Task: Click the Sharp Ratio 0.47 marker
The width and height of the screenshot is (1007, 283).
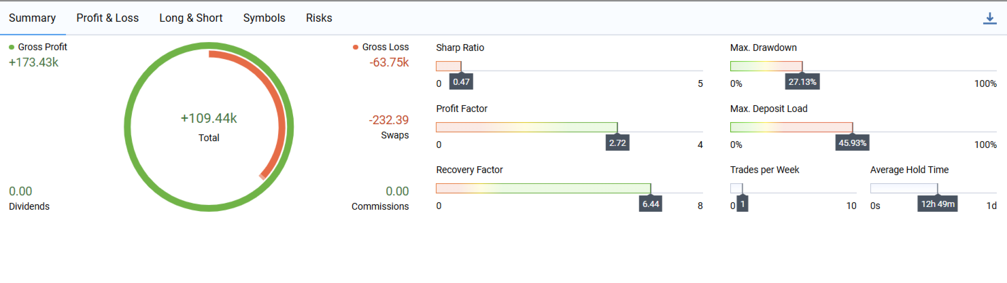Action: pos(462,82)
